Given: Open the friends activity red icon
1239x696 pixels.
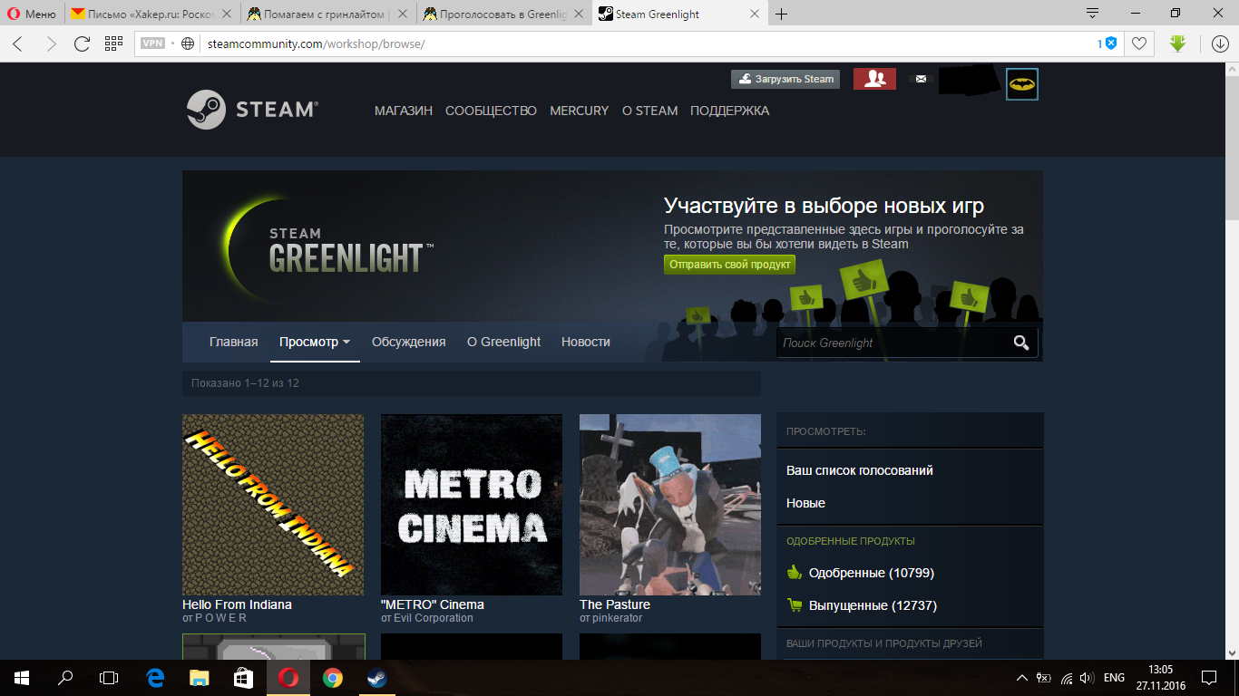Looking at the screenshot, I should 874,79.
